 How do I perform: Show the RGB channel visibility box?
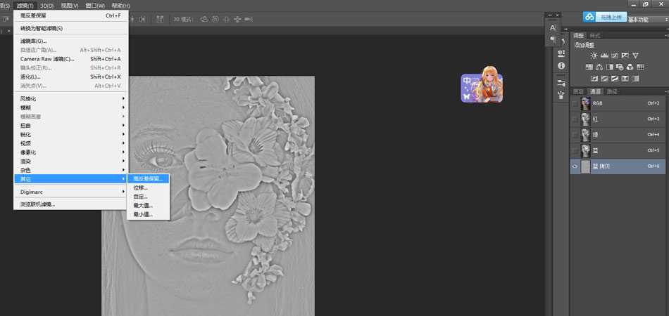coord(575,103)
